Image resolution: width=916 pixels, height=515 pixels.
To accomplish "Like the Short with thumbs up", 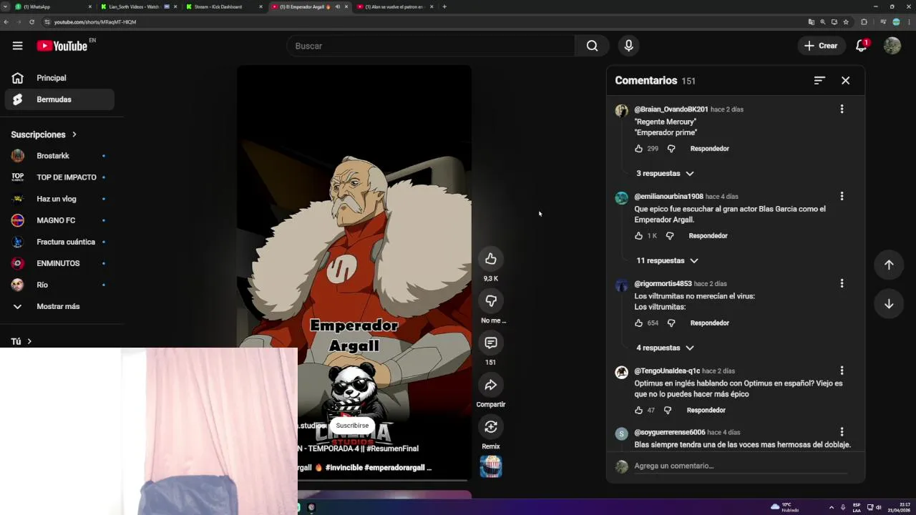I will pyautogui.click(x=491, y=259).
